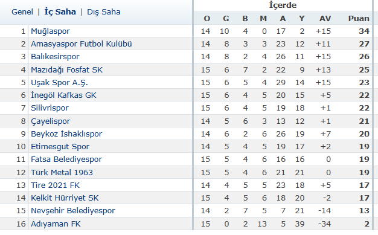Open the Dış Saha tab
Screen dimensions: 378x235
[104, 12]
